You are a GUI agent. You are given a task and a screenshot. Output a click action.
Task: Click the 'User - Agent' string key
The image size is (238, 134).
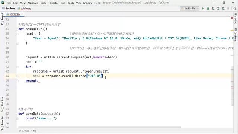[x=46, y=38]
